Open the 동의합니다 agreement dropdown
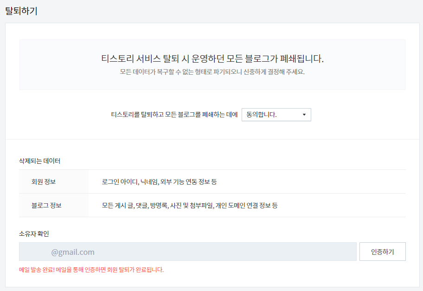This screenshot has width=423, height=291. [276, 115]
